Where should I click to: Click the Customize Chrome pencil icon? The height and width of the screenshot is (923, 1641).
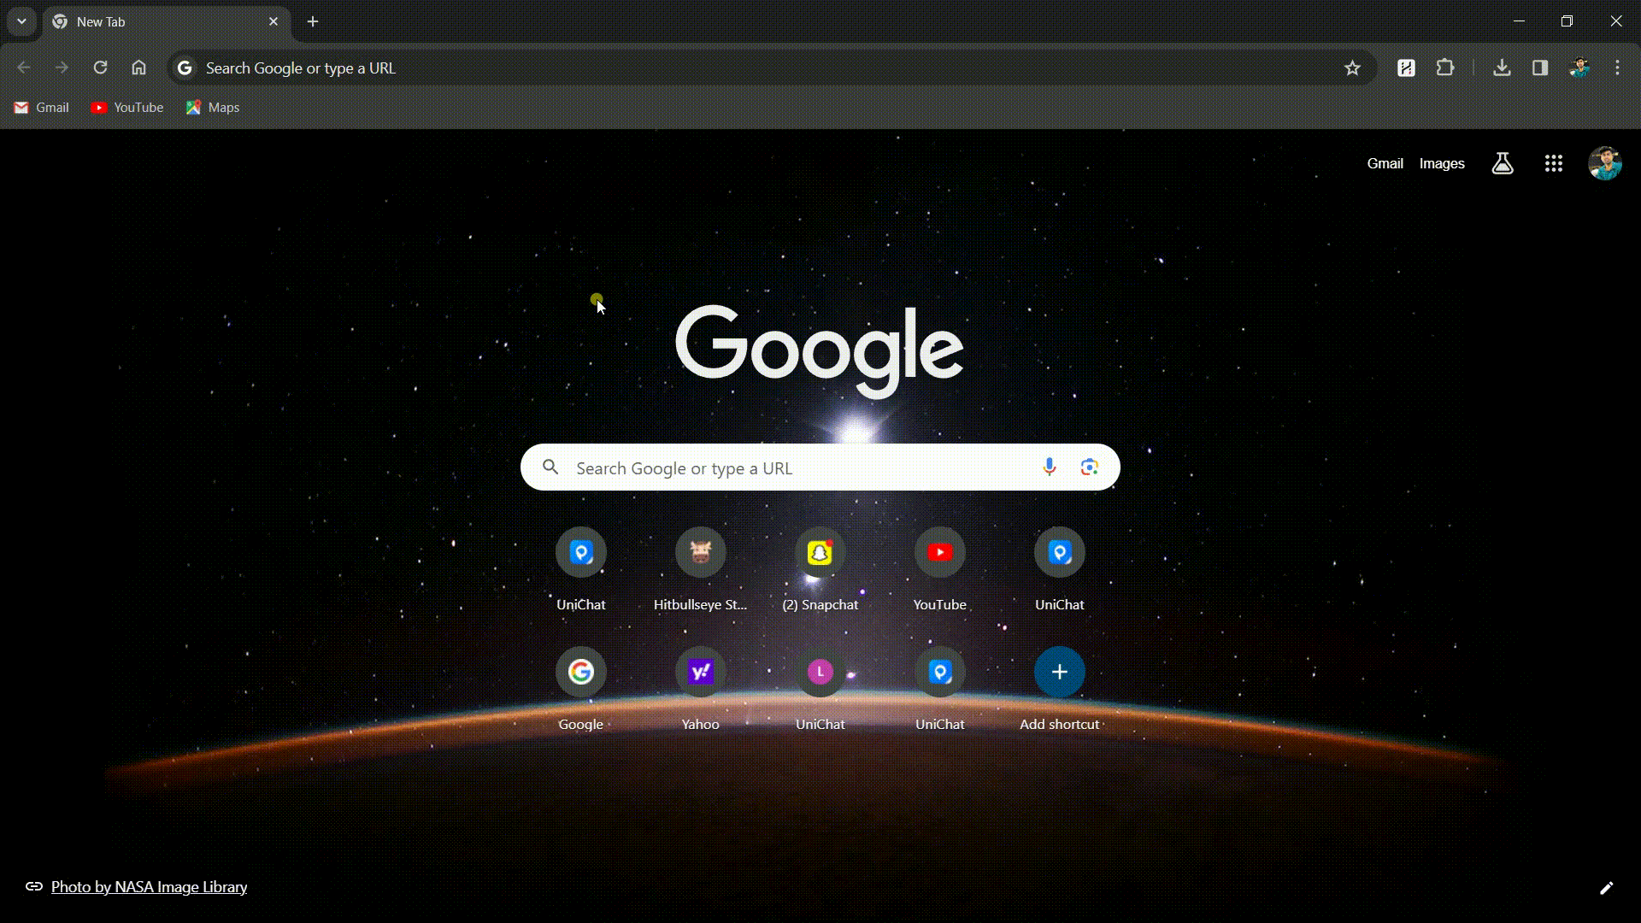(1606, 888)
